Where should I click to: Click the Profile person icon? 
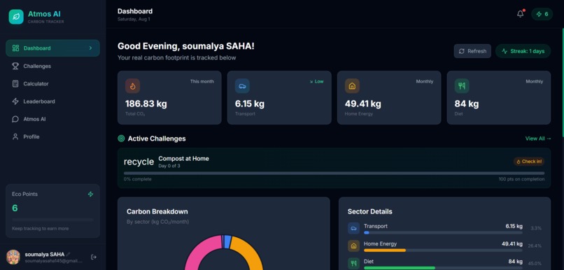click(x=15, y=136)
